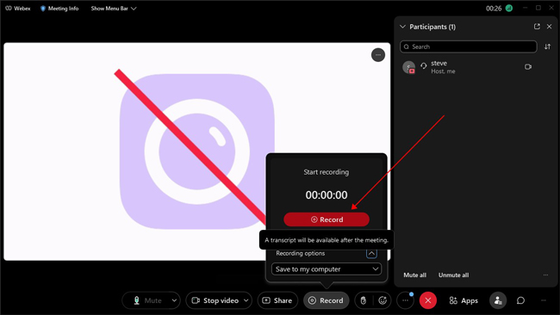This screenshot has height=315, width=560.
Task: Open Meeting Info
Action: (x=59, y=9)
